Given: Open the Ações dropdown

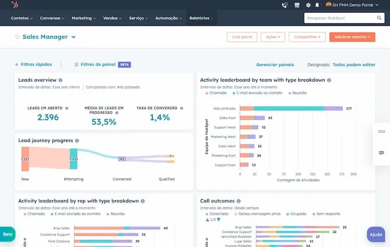Looking at the screenshot, I should pos(273,37).
